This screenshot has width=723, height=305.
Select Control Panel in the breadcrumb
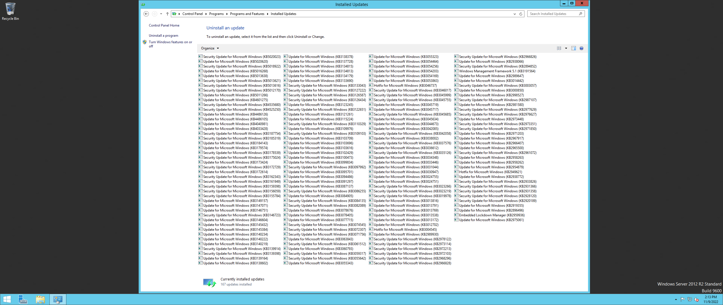(x=193, y=14)
